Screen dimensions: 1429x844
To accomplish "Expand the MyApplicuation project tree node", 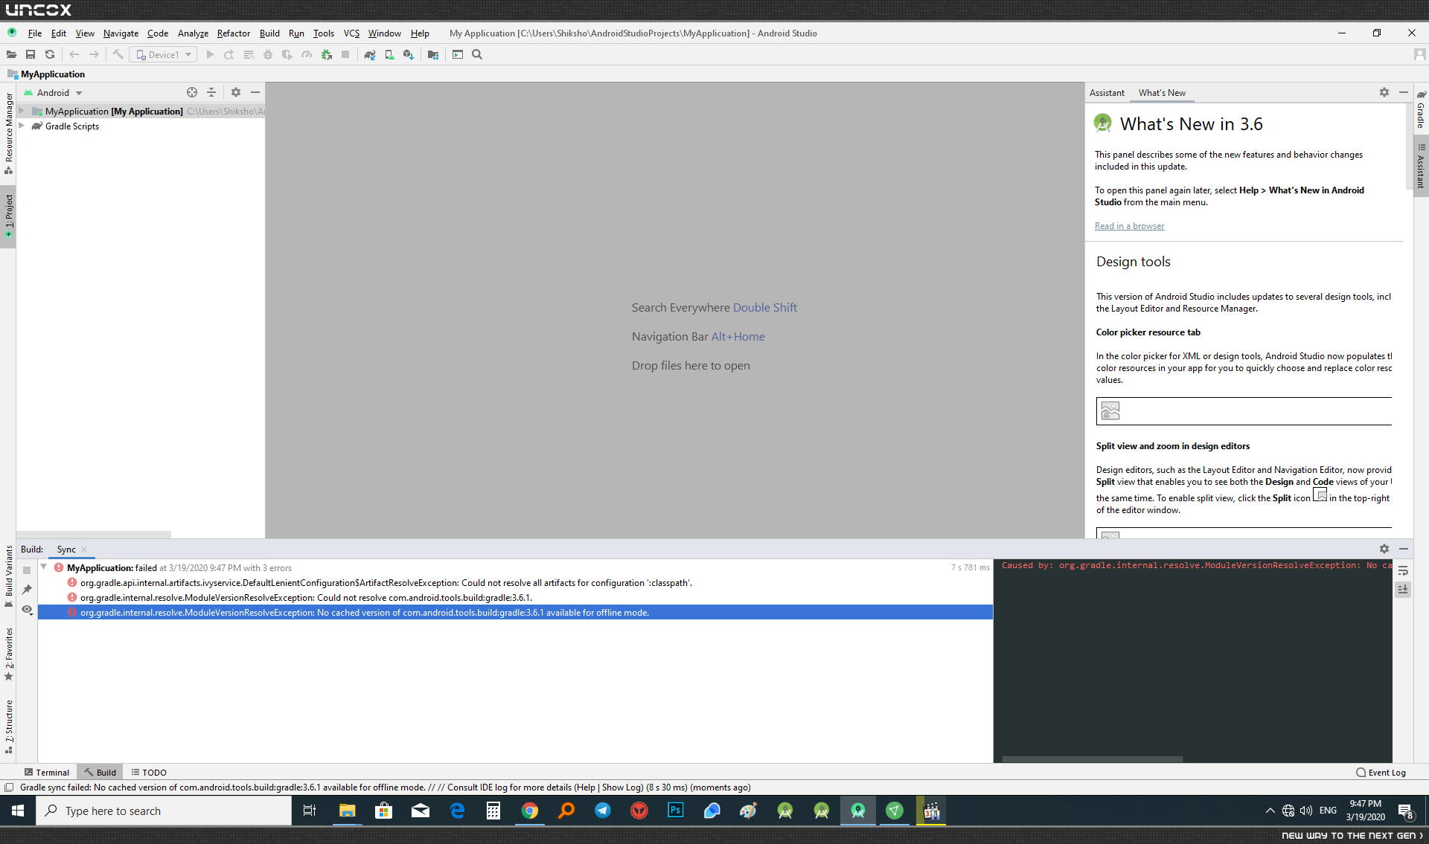I will tap(22, 111).
